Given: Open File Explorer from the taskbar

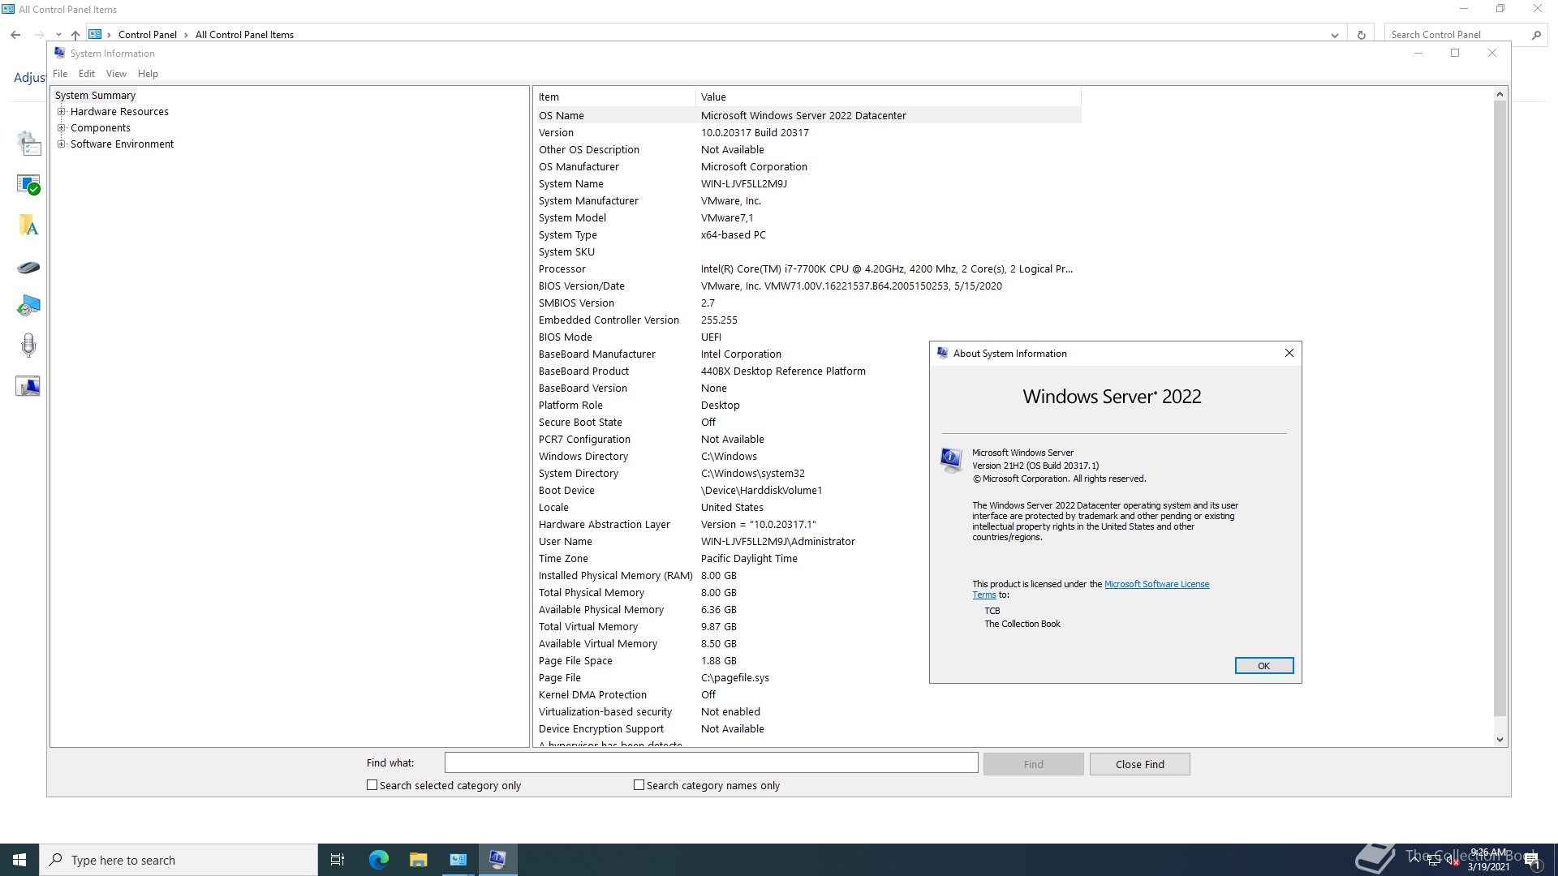Looking at the screenshot, I should [418, 860].
